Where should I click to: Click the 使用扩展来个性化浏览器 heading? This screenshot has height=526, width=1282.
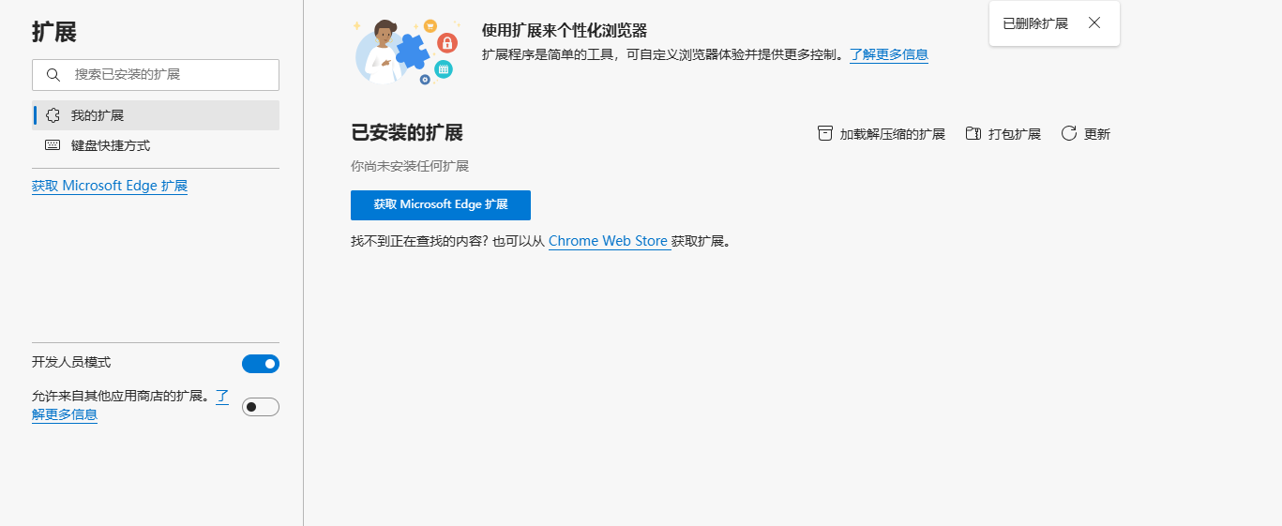coord(565,31)
